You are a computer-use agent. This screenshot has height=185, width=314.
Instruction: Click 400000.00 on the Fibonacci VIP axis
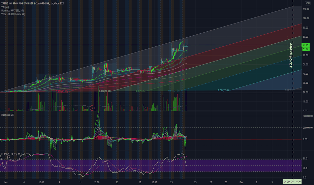click(308, 116)
